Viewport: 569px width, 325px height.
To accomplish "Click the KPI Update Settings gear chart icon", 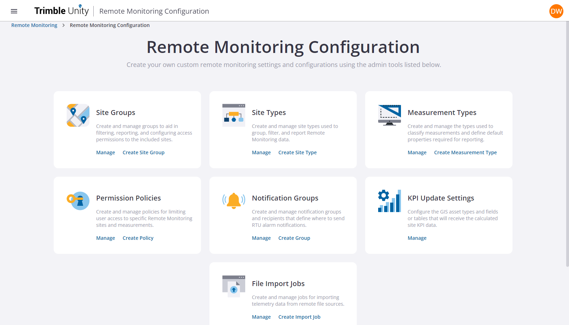I will pos(389,201).
